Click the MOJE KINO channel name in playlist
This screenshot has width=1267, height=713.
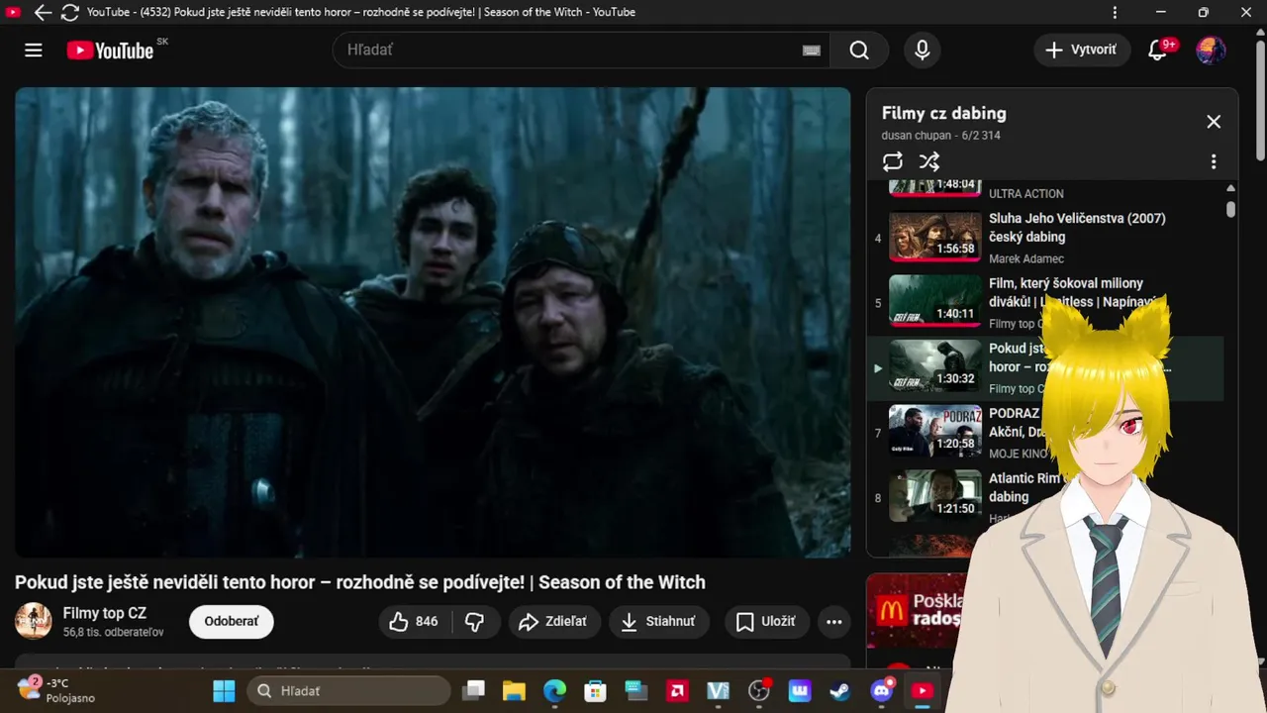click(x=1018, y=454)
